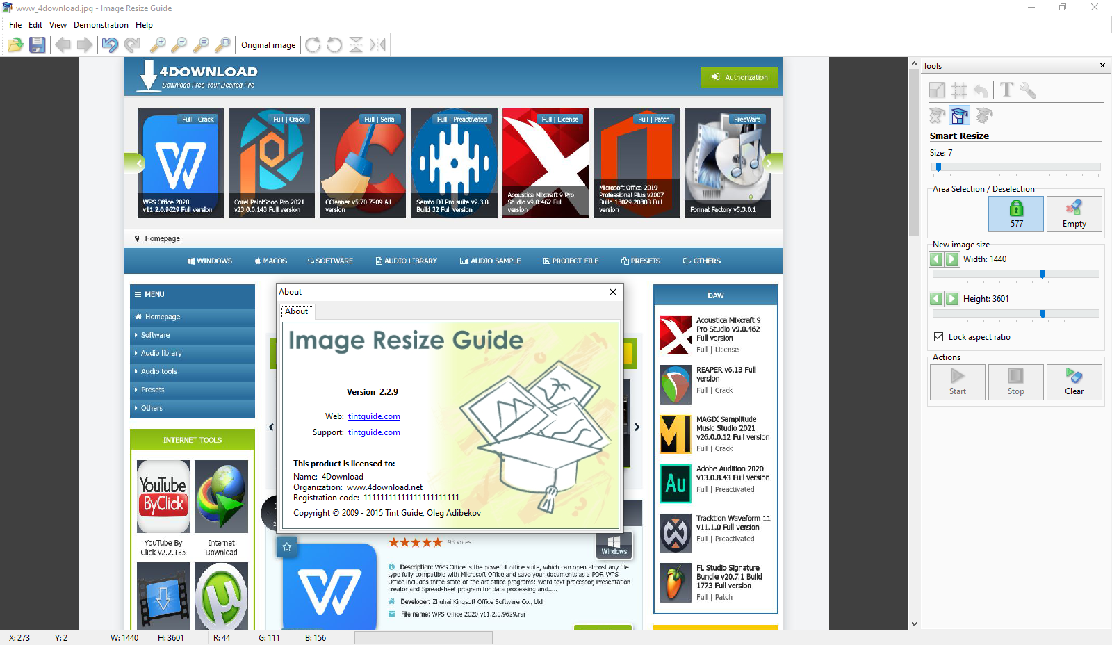Open the View menu
This screenshot has width=1112, height=645.
click(58, 25)
